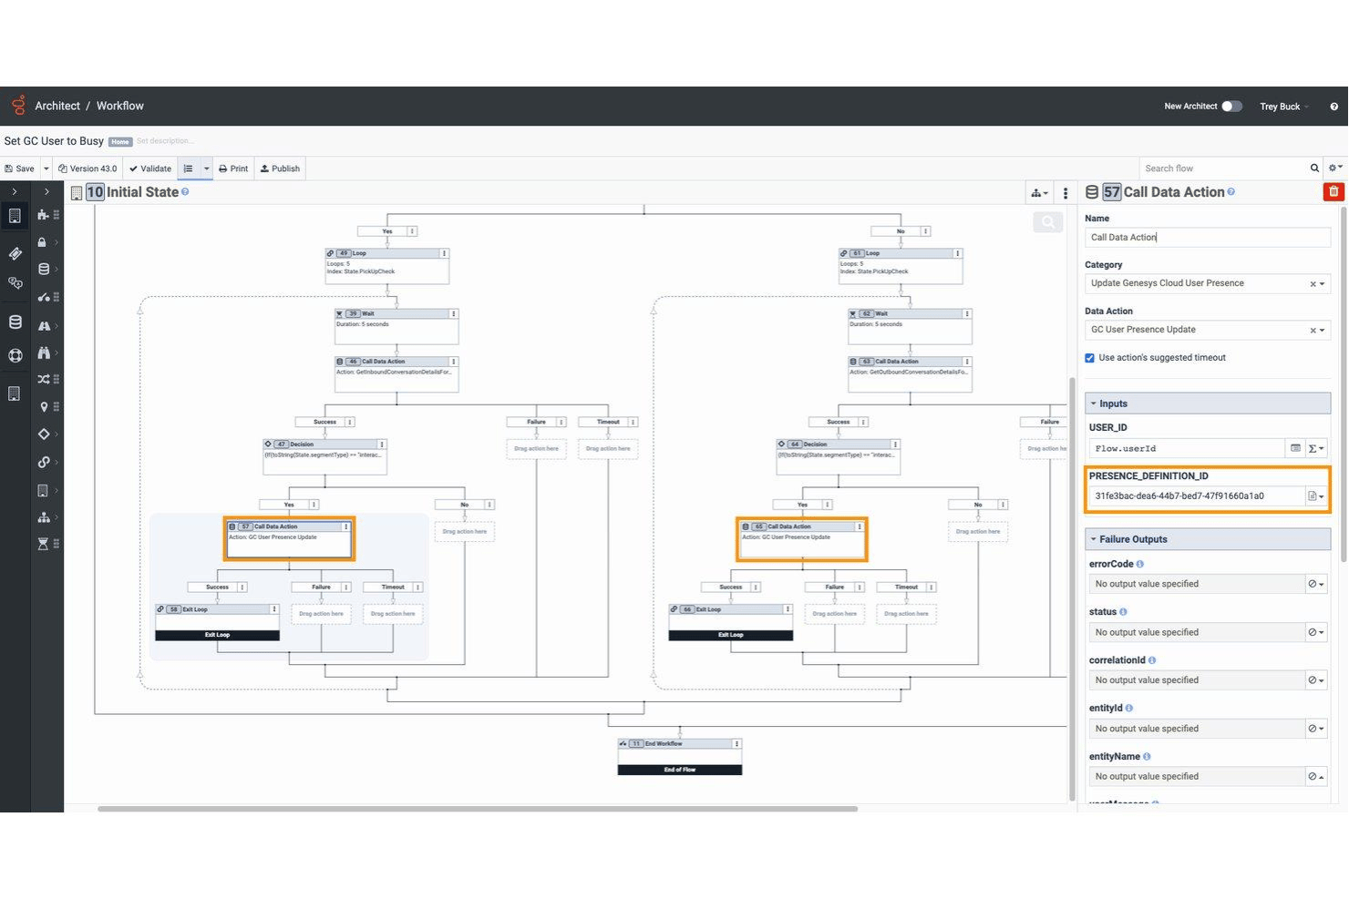Click Version 43.0 button
The height and width of the screenshot is (899, 1349).
88,169
